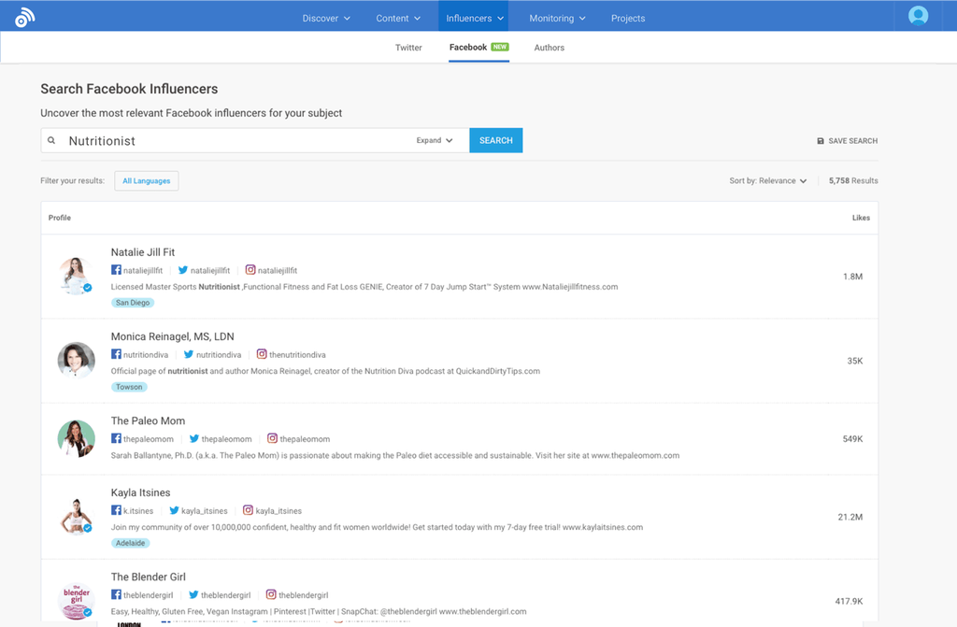Viewport: 957px width, 627px height.
Task: Click the 5,758 Results count
Action: click(853, 180)
